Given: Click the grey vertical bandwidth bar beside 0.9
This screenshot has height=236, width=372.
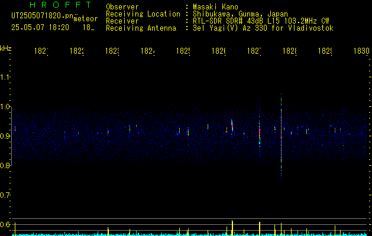Looking at the screenshot, I should click(x=12, y=136).
